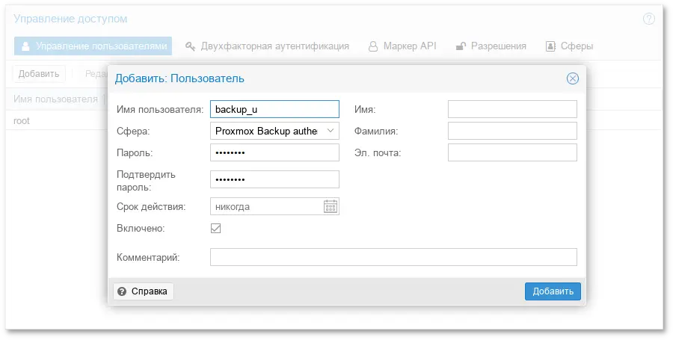
Task: Expand the Сфера realm dropdown
Action: tap(330, 131)
